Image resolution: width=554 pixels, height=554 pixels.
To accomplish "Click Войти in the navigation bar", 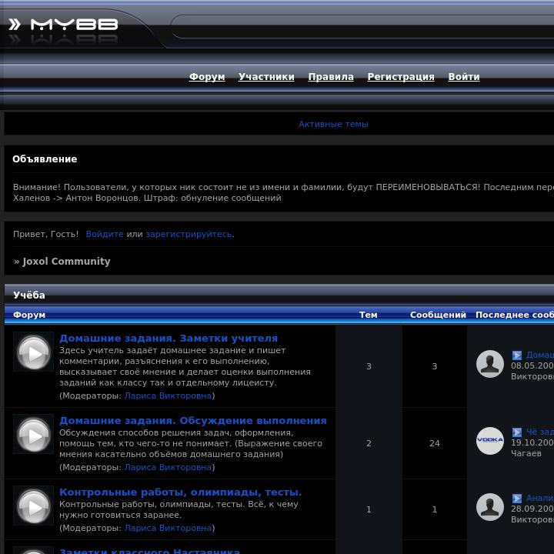I will (464, 77).
